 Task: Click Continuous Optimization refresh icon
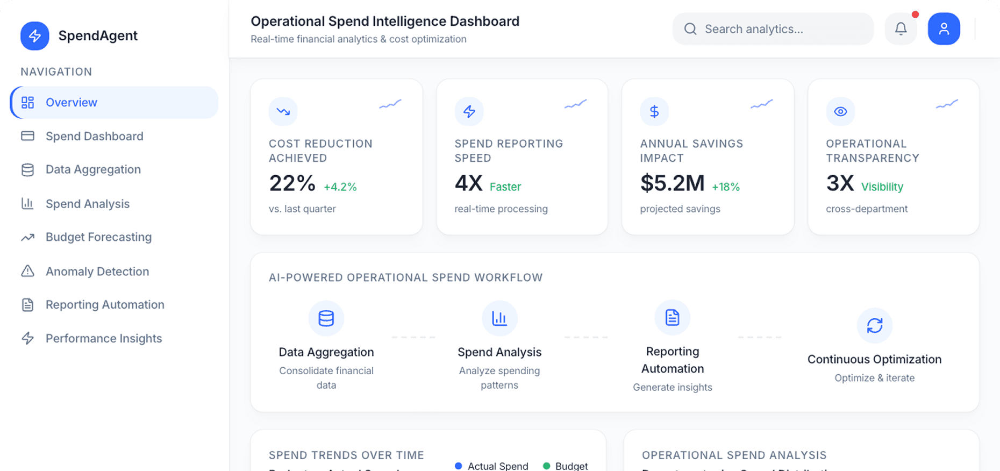click(x=875, y=325)
